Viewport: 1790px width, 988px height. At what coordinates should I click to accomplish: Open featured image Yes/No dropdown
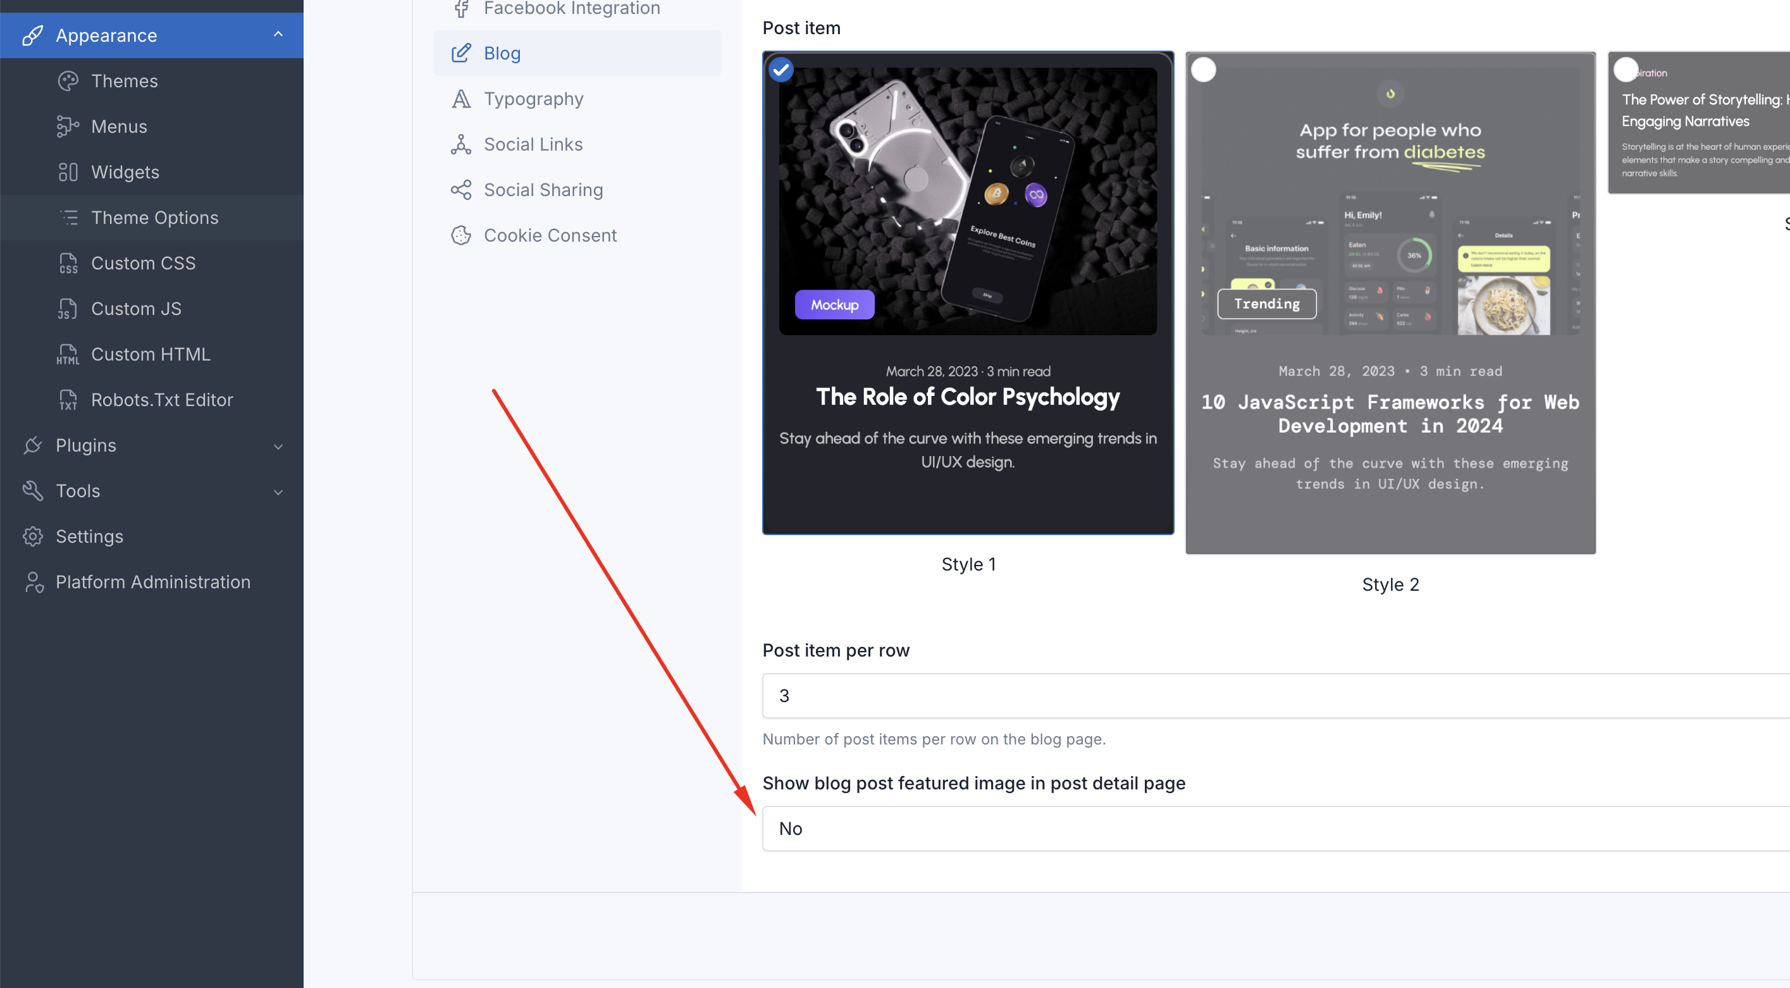1276,829
